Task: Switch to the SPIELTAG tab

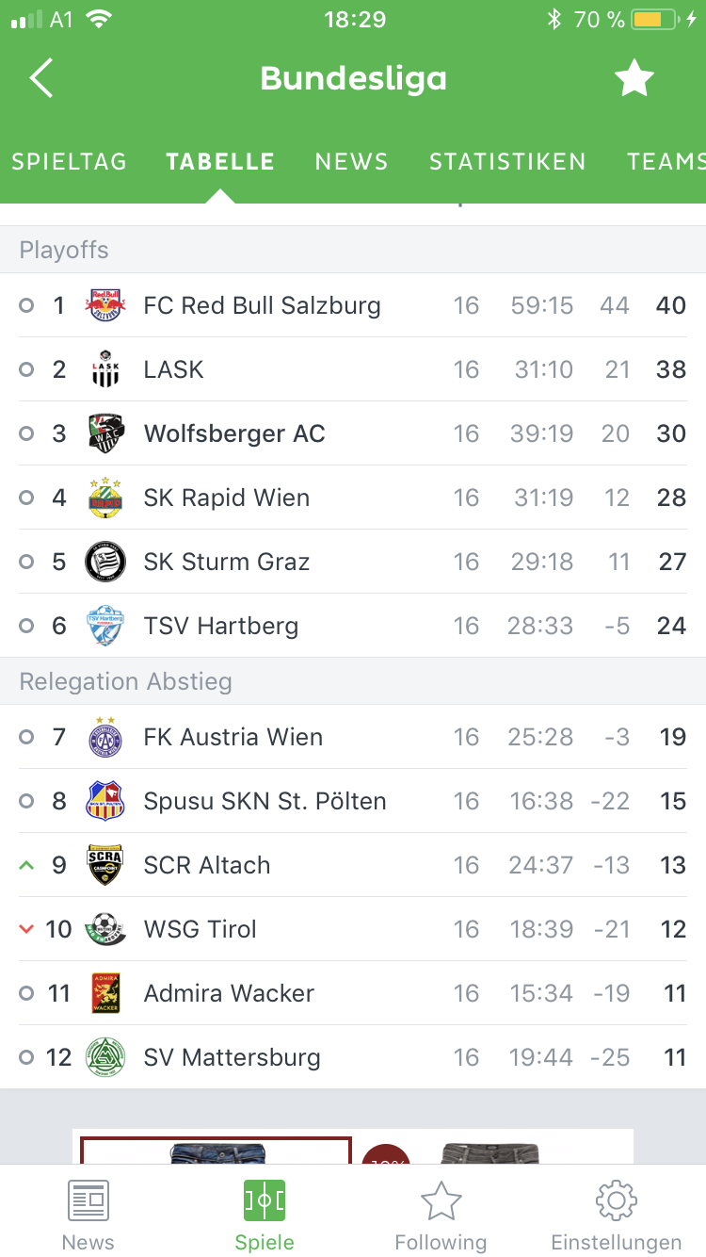Action: 69,162
